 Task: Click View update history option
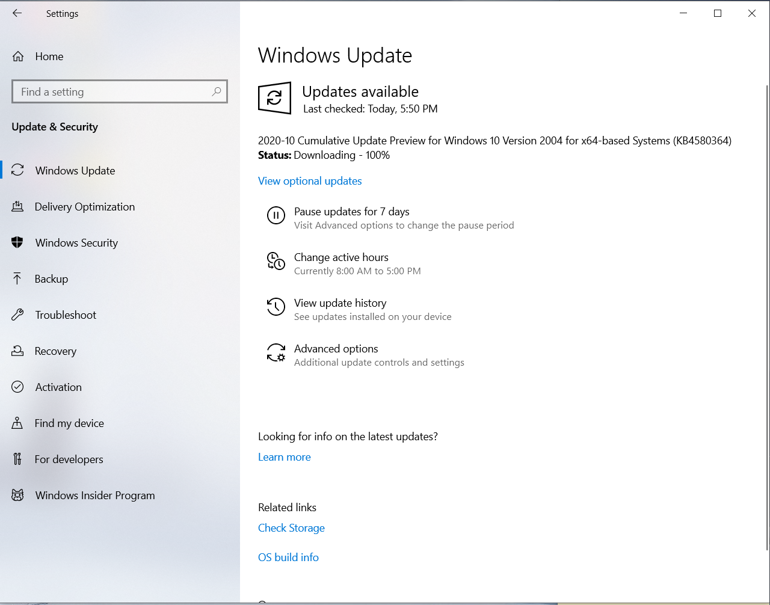click(x=340, y=303)
